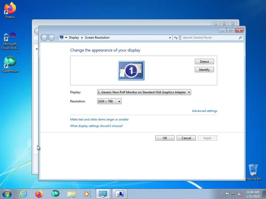Viewport: 266px width, 199px height.
Task: Show hidden system tray icons
Action: pos(221,194)
